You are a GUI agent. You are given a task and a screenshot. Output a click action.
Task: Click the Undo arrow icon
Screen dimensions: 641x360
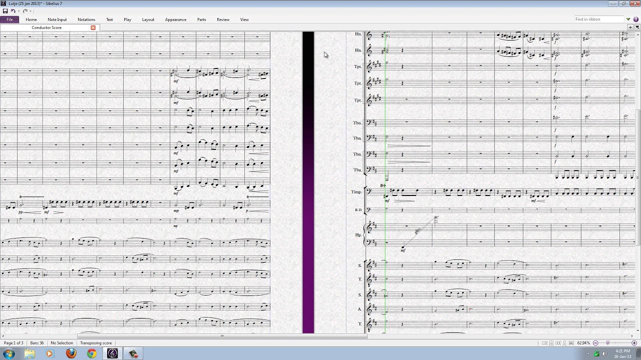(13, 11)
